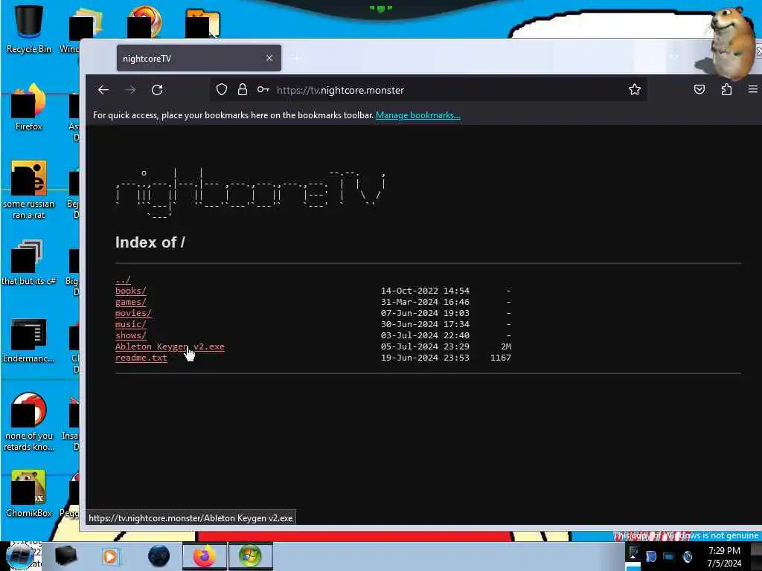Switch to Firefox in the taskbar
Image resolution: width=762 pixels, height=571 pixels.
[x=205, y=556]
